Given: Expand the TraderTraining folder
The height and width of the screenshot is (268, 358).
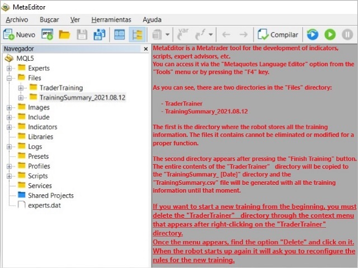Looking at the screenshot, I should (x=21, y=88).
